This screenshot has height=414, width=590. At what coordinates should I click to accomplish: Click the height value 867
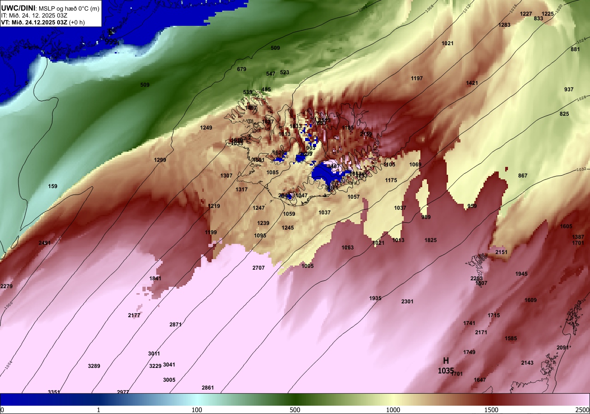pos(523,176)
